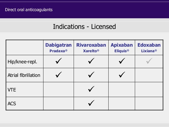169x127 pixels.
Task: Select the Dabigatran Pradaxa column header
Action: 59,47
